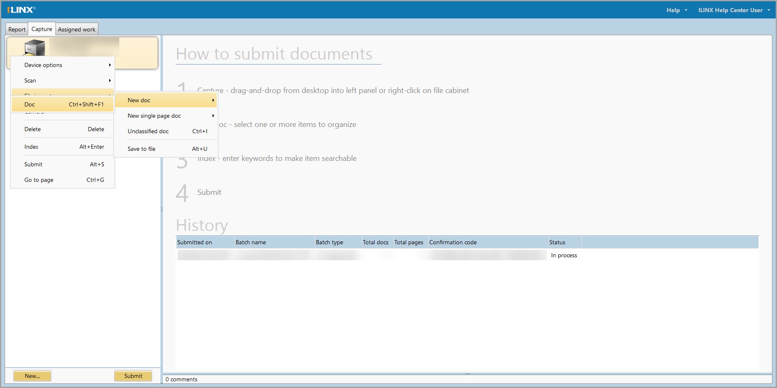Choose Unclassified doc menu entry
The width and height of the screenshot is (777, 388).
click(x=148, y=131)
